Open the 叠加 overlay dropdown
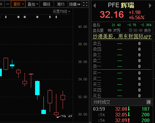Image resolution: width=155 pixels, height=123 pixels. [x=33, y=4]
